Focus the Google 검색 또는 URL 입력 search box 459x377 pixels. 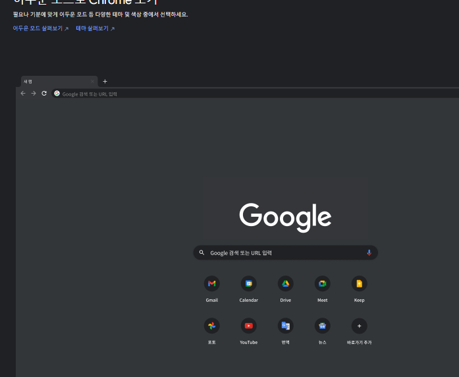click(x=285, y=252)
